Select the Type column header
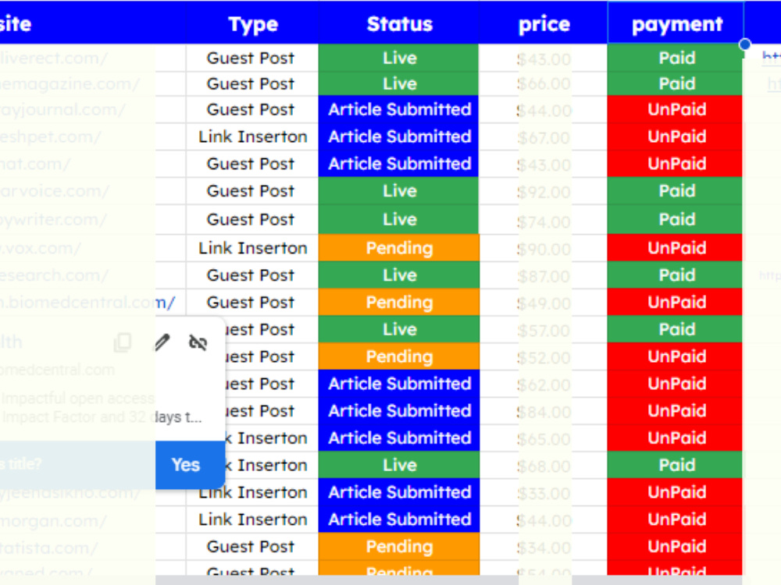781x585 pixels. pyautogui.click(x=252, y=23)
